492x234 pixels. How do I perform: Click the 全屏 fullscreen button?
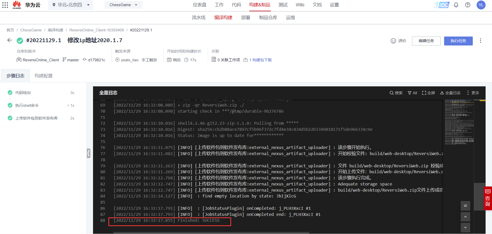[x=428, y=93]
